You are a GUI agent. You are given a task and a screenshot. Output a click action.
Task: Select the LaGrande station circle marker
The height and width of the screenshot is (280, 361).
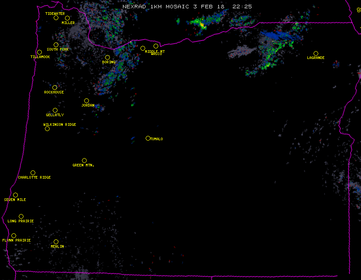pos(316,54)
